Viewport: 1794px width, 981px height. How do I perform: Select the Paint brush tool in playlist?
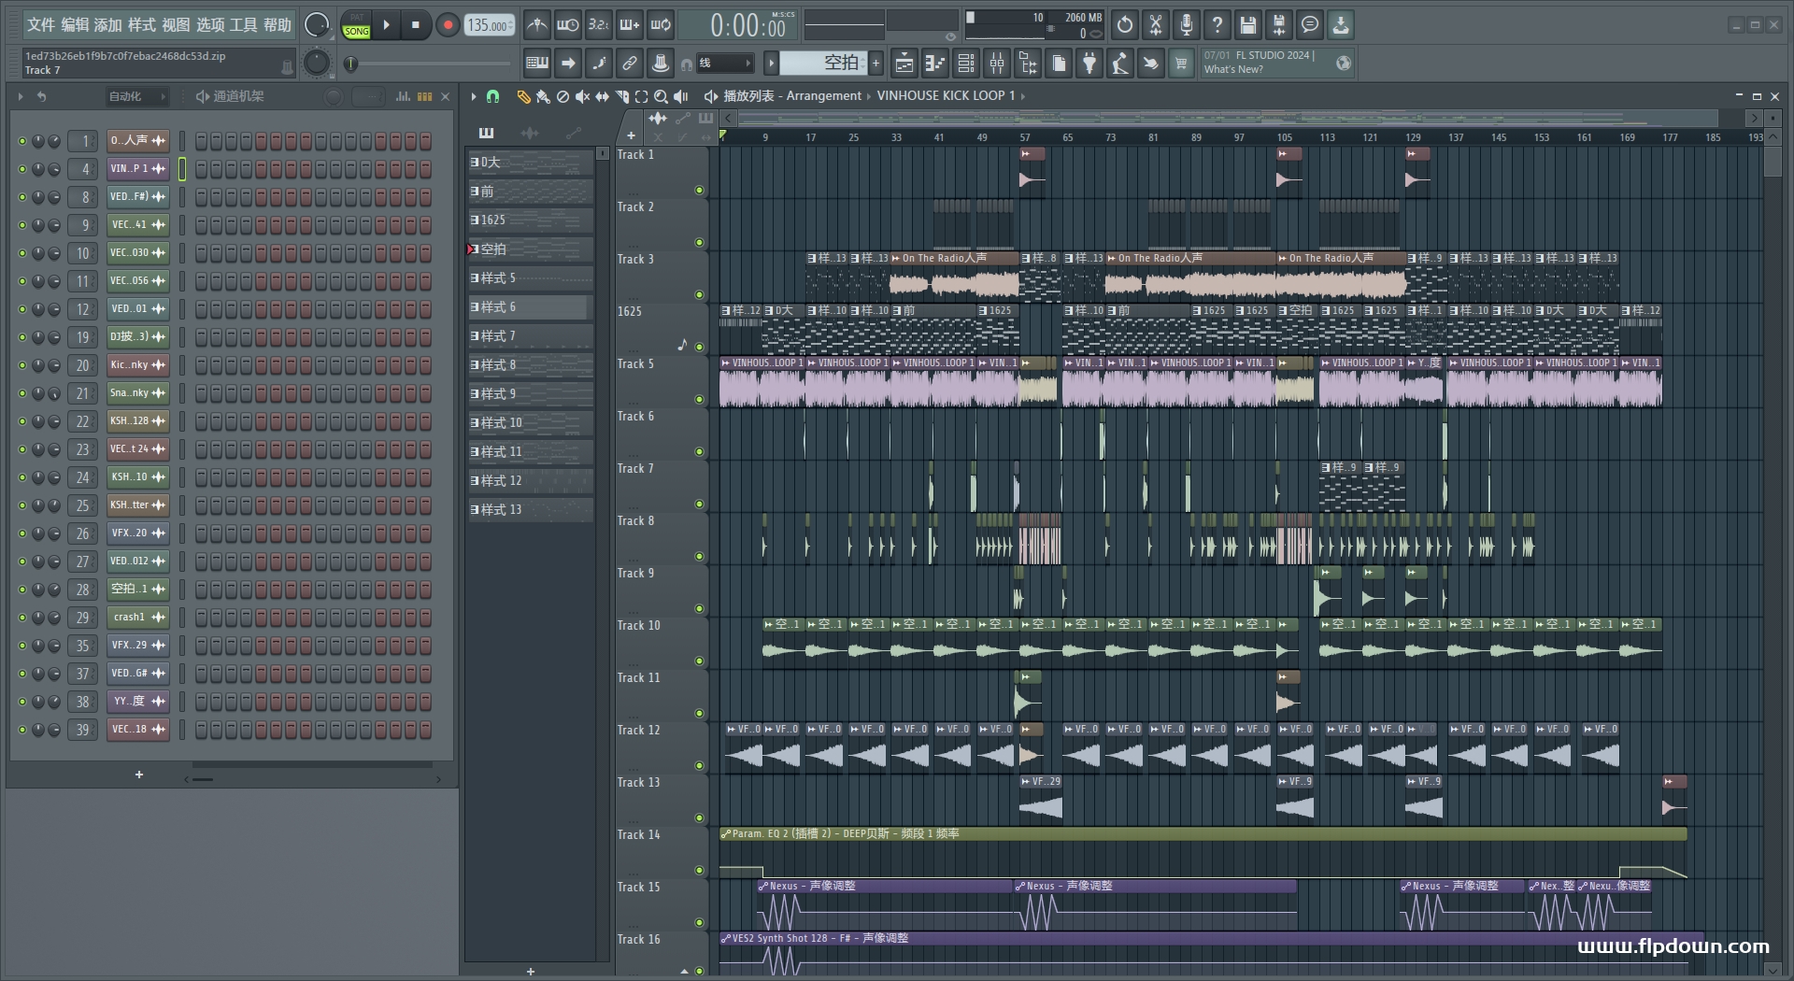coord(543,96)
